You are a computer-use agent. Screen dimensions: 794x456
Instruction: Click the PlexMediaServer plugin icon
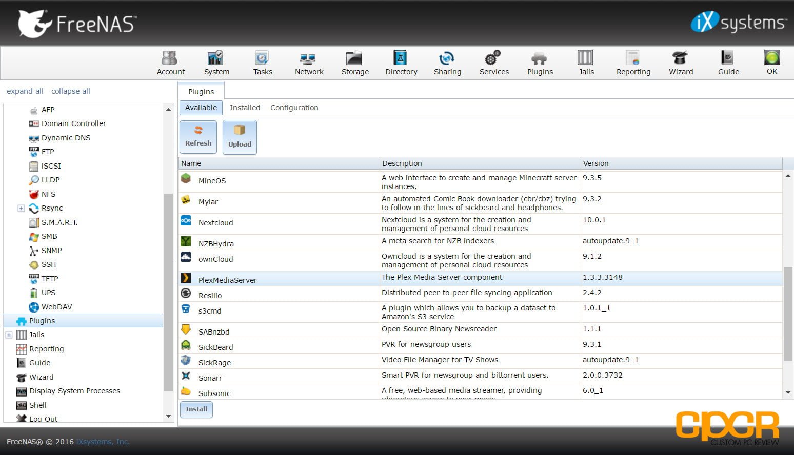tap(186, 278)
